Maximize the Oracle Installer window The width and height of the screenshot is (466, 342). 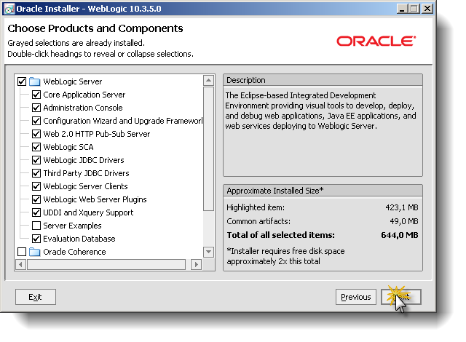pos(414,9)
